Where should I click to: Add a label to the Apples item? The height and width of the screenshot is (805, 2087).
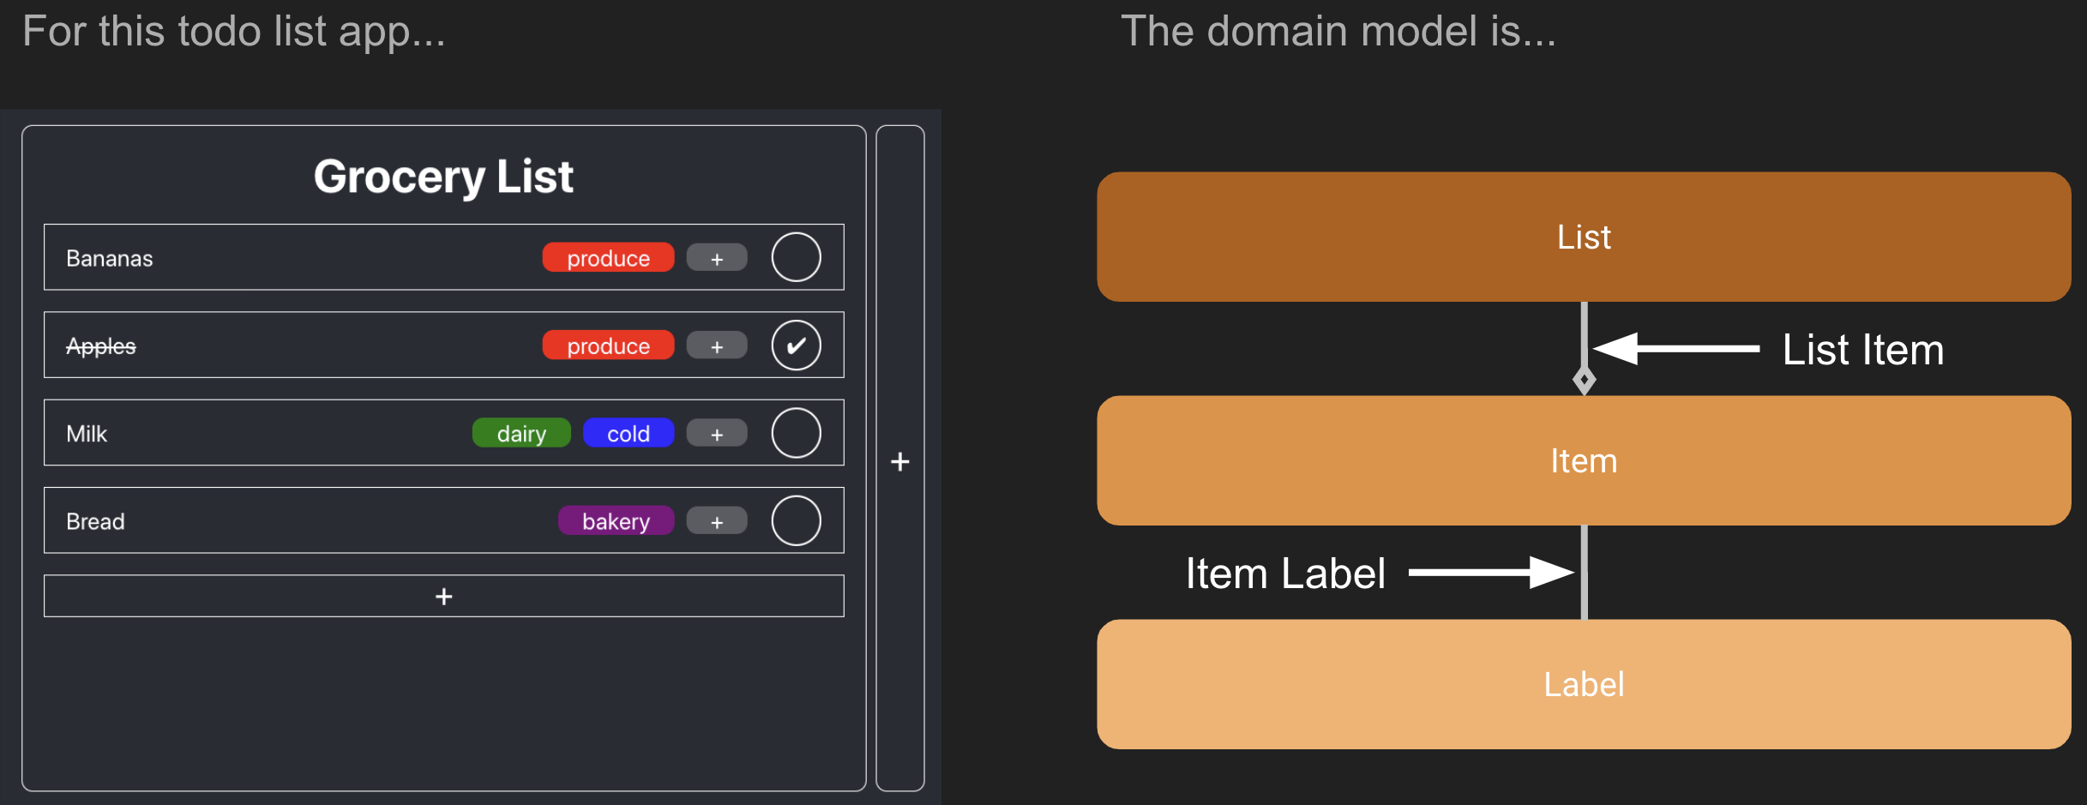tap(717, 345)
